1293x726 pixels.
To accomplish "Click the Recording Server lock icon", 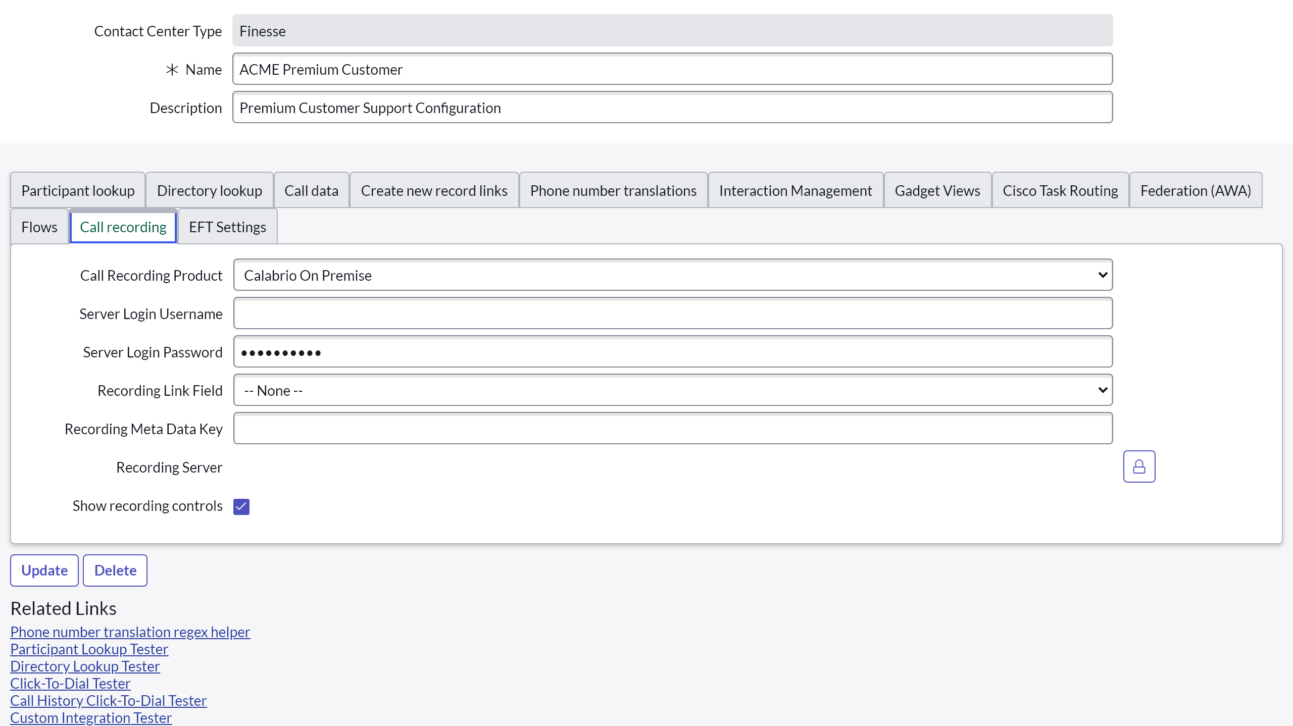I will point(1138,466).
